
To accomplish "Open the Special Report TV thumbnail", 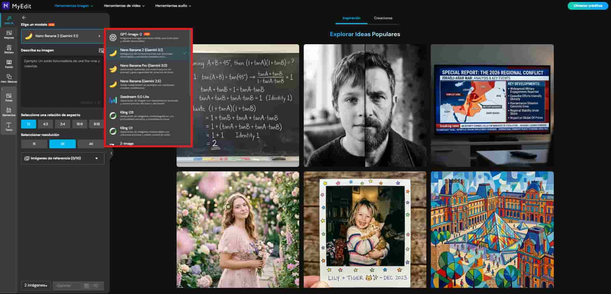I will click(492, 105).
